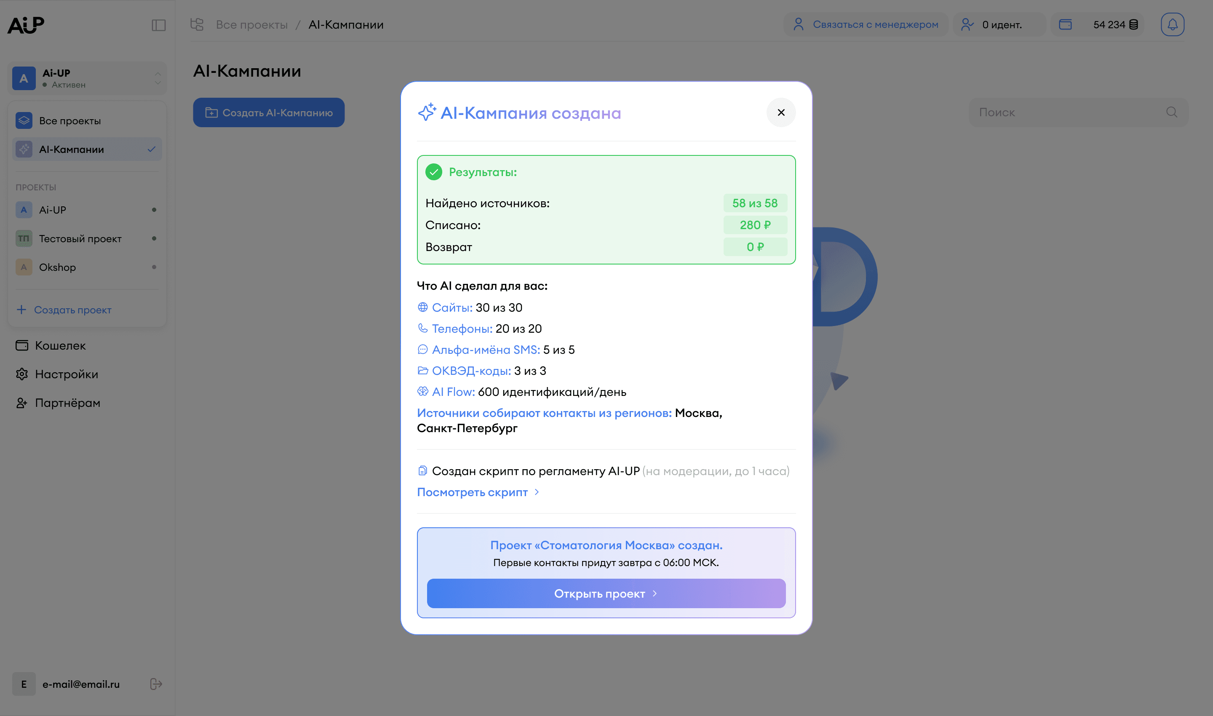The width and height of the screenshot is (1213, 716).
Task: Open Тестовый проект in sidebar
Action: coord(87,238)
